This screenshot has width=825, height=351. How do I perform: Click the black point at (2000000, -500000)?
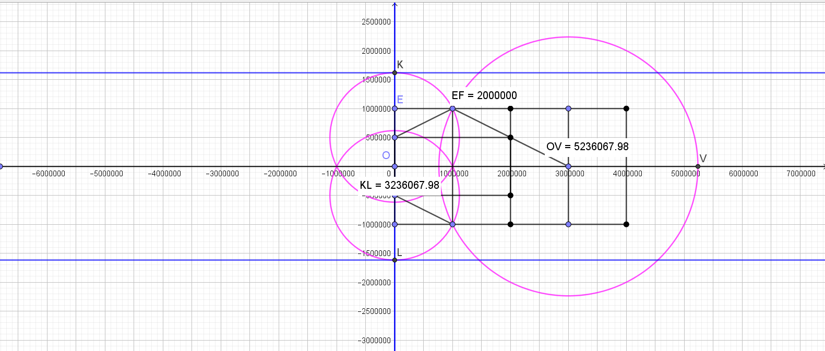click(510, 196)
